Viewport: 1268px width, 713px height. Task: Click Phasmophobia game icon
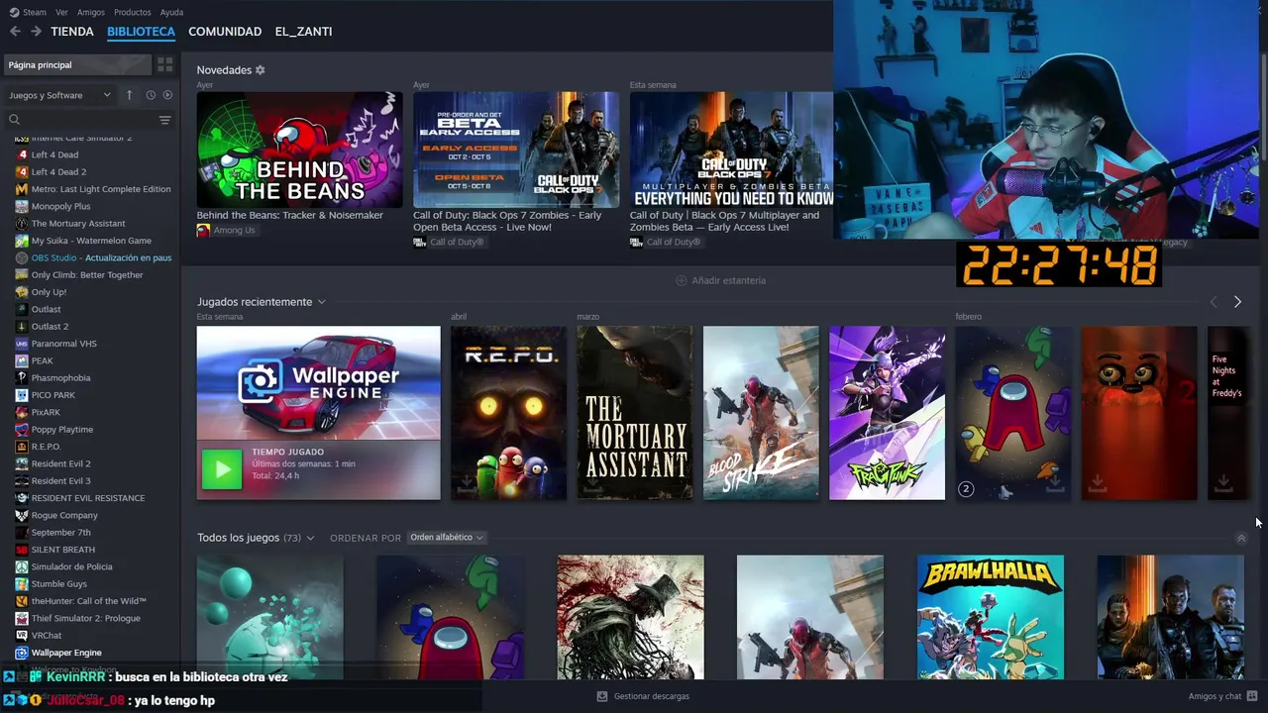click(22, 377)
